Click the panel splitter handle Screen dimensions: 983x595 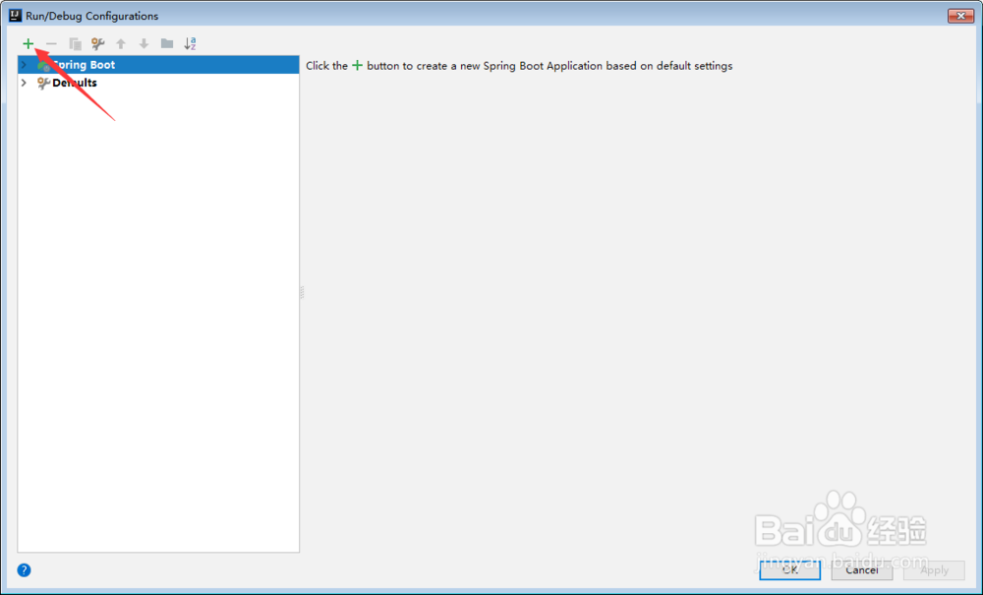click(302, 292)
